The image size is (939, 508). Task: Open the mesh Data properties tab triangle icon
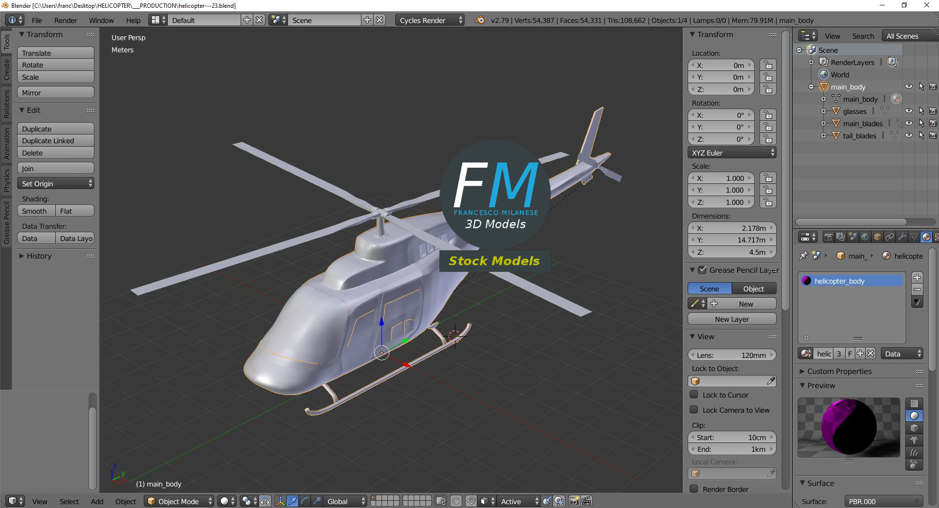coord(914,237)
